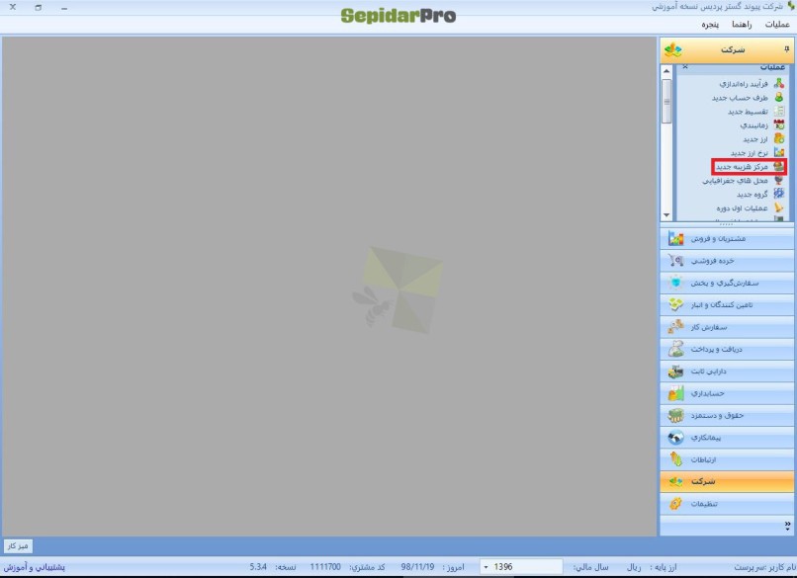Screen dimensions: 797x578
Task: Open the پنجره menu
Action: point(710,24)
